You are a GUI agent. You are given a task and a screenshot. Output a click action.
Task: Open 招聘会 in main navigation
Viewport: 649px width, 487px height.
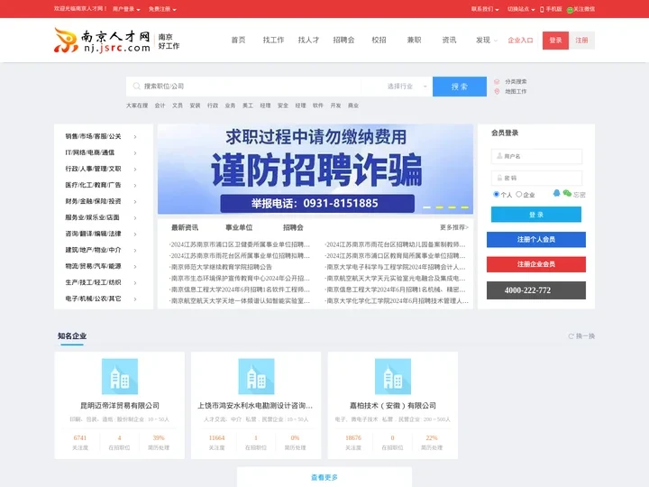[343, 41]
